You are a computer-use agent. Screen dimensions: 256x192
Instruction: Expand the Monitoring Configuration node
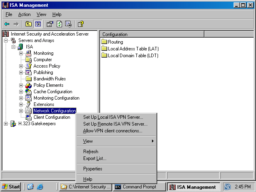21,98
